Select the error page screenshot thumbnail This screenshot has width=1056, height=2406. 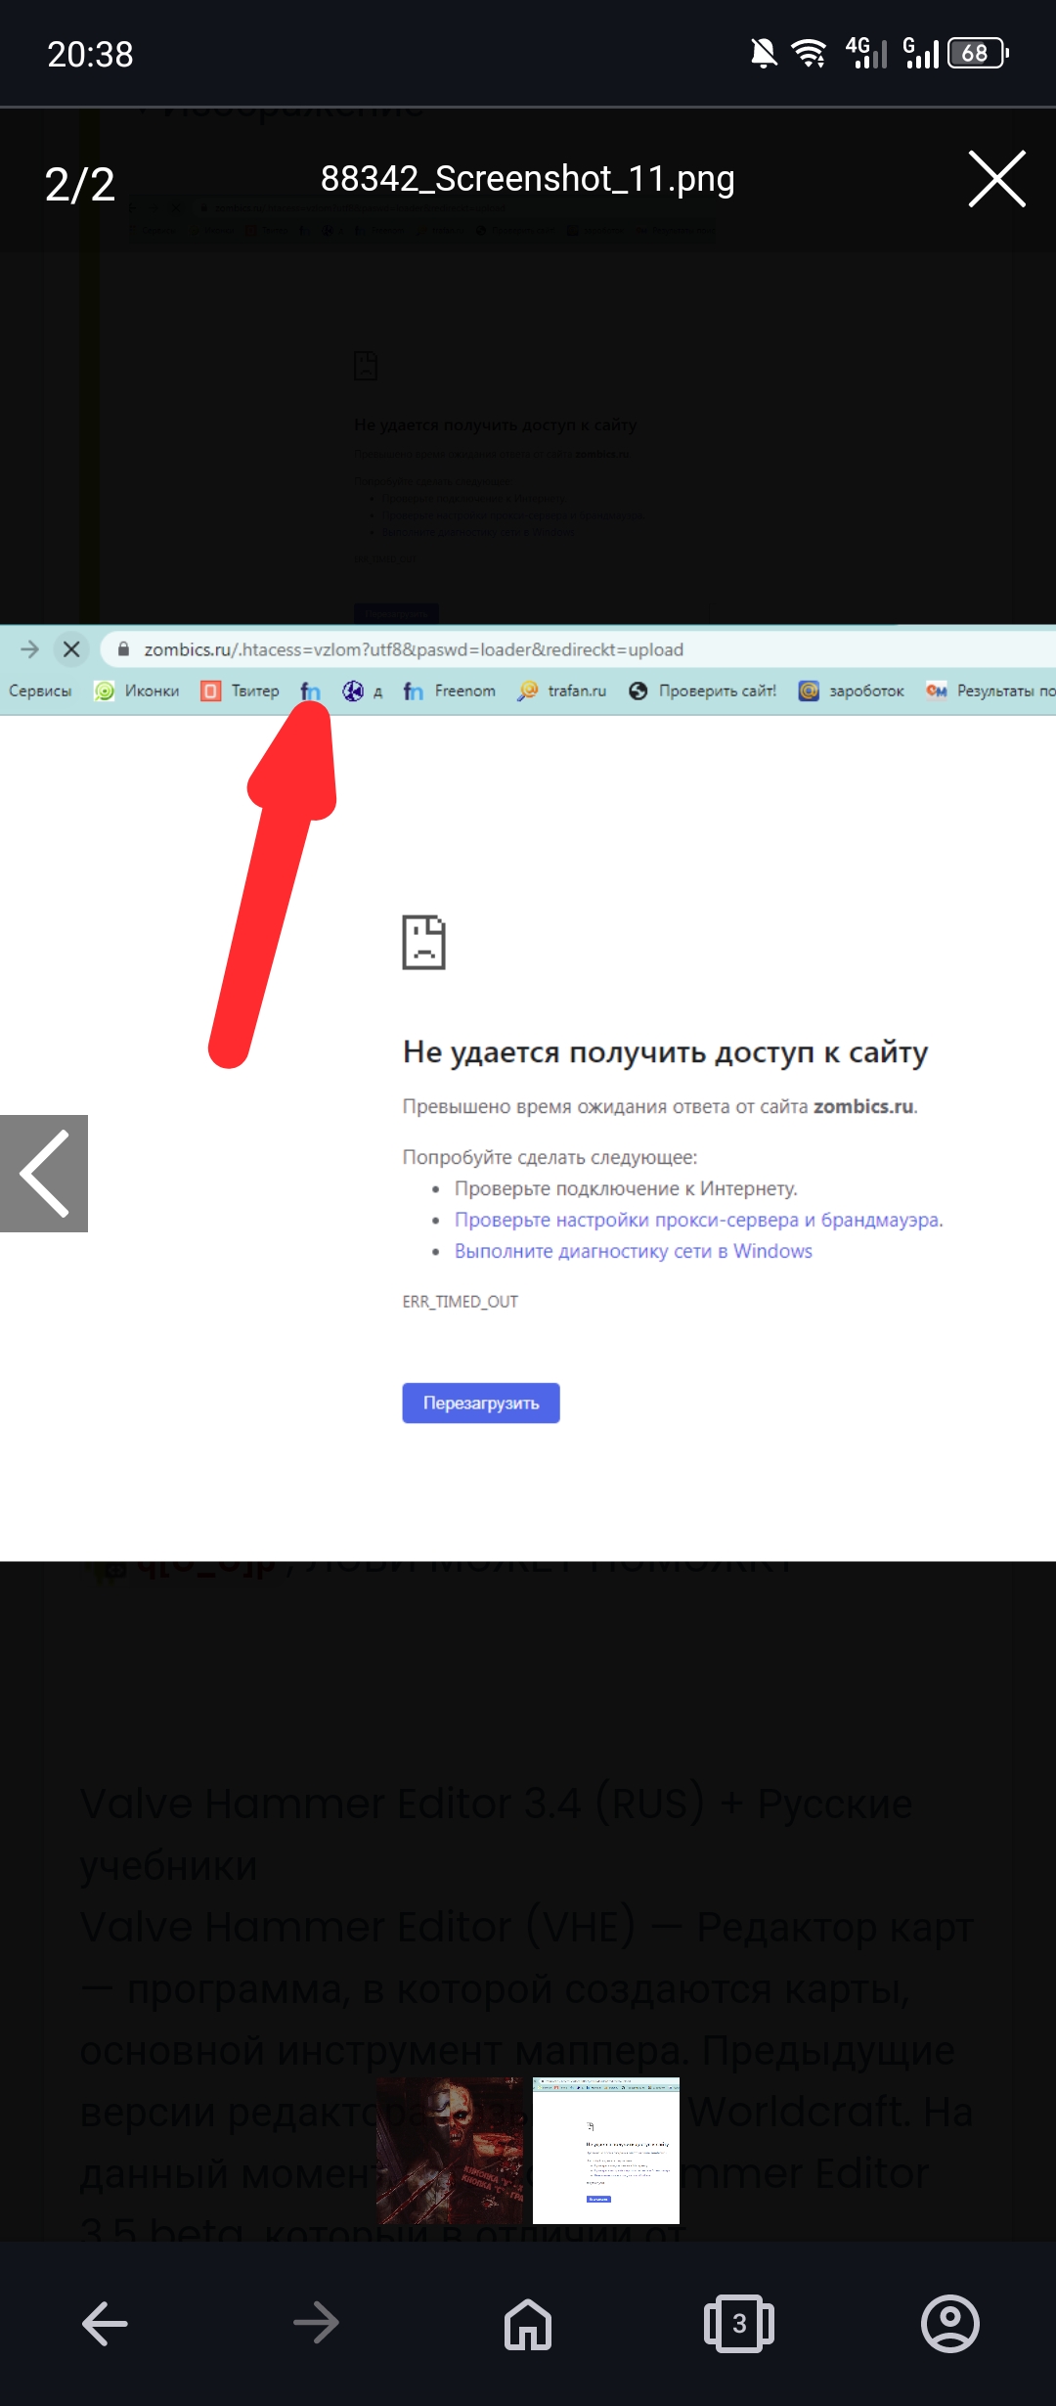tap(606, 2150)
